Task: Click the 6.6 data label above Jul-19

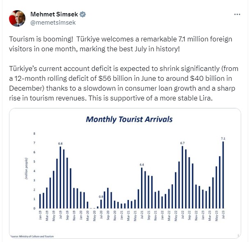Action: coord(60,144)
